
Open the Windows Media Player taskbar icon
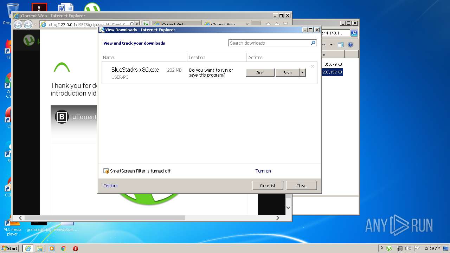coord(52,248)
